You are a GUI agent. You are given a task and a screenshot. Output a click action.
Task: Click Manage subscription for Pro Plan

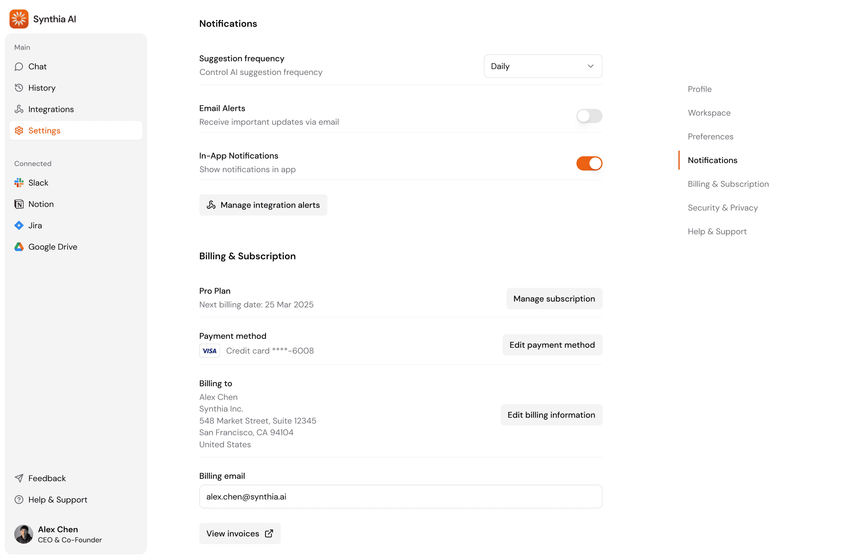click(x=554, y=299)
